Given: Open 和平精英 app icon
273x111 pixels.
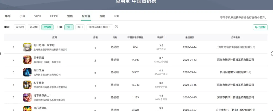Looking at the screenshot, I should [27, 85].
